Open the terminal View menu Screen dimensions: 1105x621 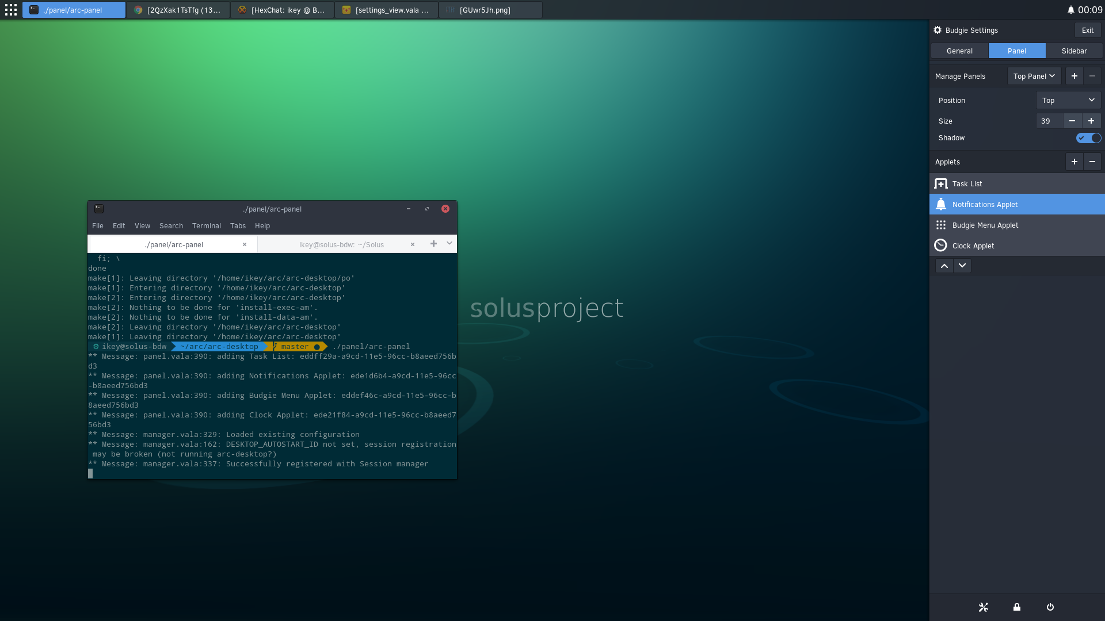pyautogui.click(x=142, y=226)
